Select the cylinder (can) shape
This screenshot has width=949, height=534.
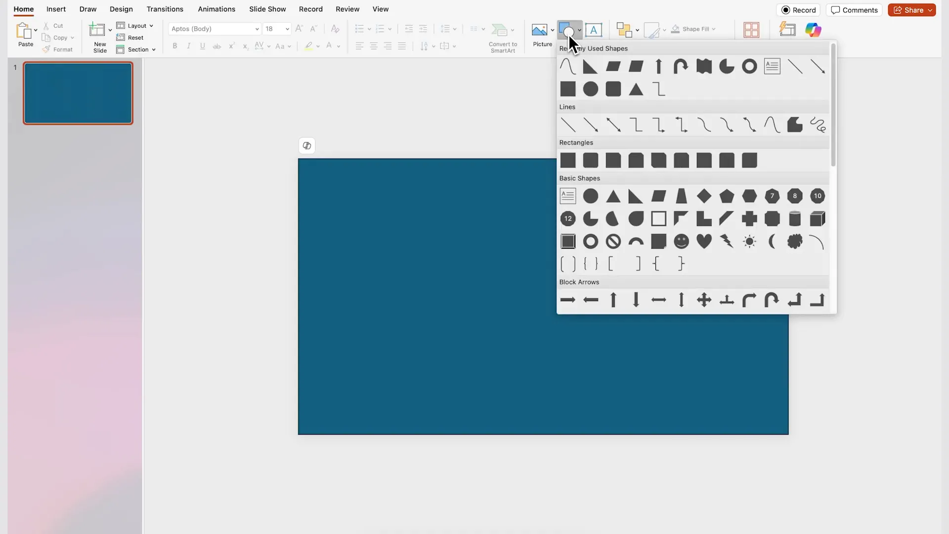[795, 219]
